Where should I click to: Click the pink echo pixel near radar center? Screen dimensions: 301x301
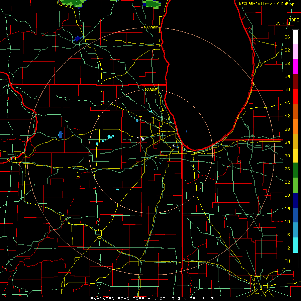coord(142,138)
